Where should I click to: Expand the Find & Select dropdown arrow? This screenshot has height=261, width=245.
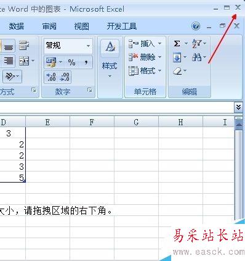click(x=204, y=57)
